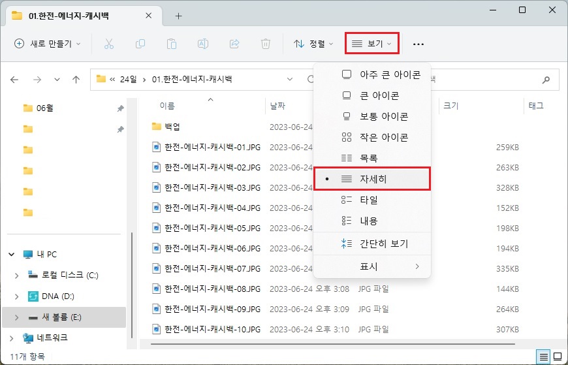Select 내용 content view option
The width and height of the screenshot is (568, 365).
372,221
